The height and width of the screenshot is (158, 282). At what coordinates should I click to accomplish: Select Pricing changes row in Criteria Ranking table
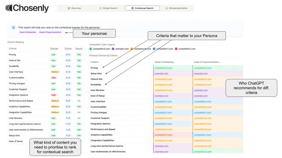46,83
